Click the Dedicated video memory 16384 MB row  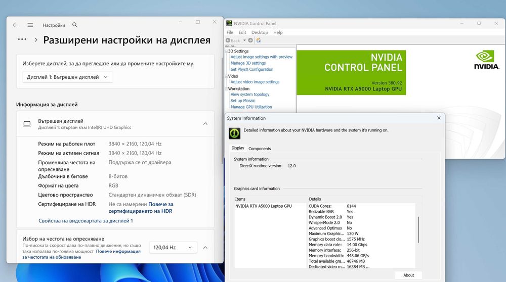tap(339, 267)
